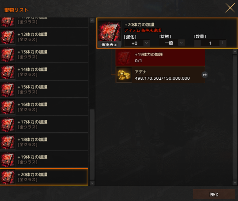Click the relic list scroll-down arrow
This screenshot has width=238, height=201.
[92, 183]
